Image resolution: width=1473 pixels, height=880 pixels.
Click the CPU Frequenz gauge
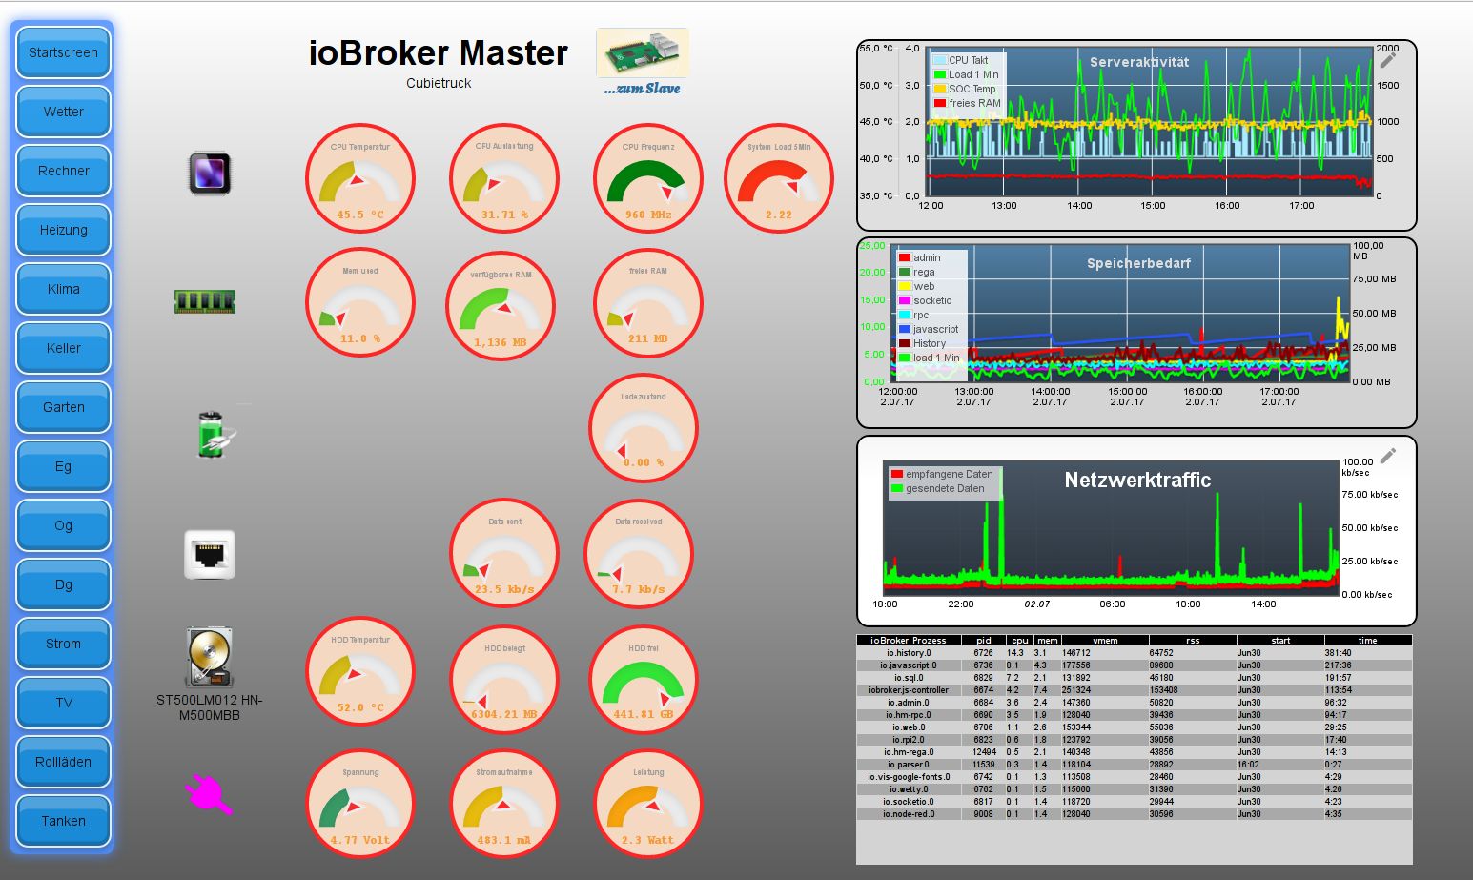pos(648,178)
